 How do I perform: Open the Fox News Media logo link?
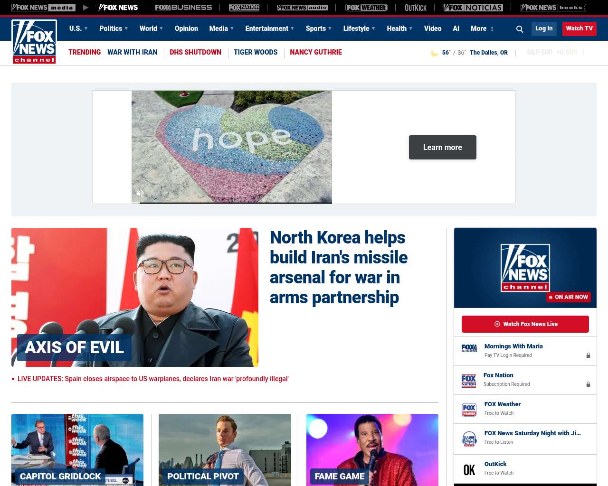click(x=43, y=8)
